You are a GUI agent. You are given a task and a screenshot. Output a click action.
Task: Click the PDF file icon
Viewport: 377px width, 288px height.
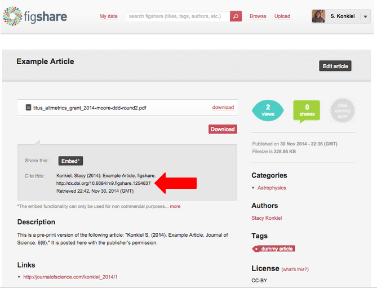pos(28,107)
